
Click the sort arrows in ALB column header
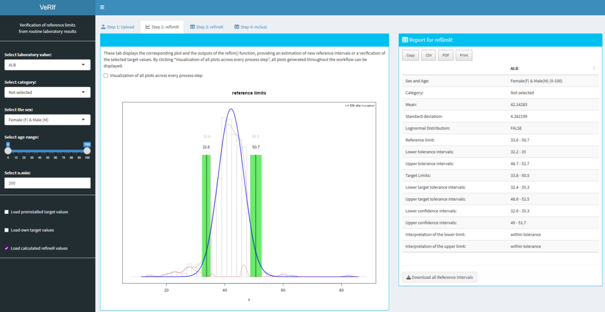point(593,68)
